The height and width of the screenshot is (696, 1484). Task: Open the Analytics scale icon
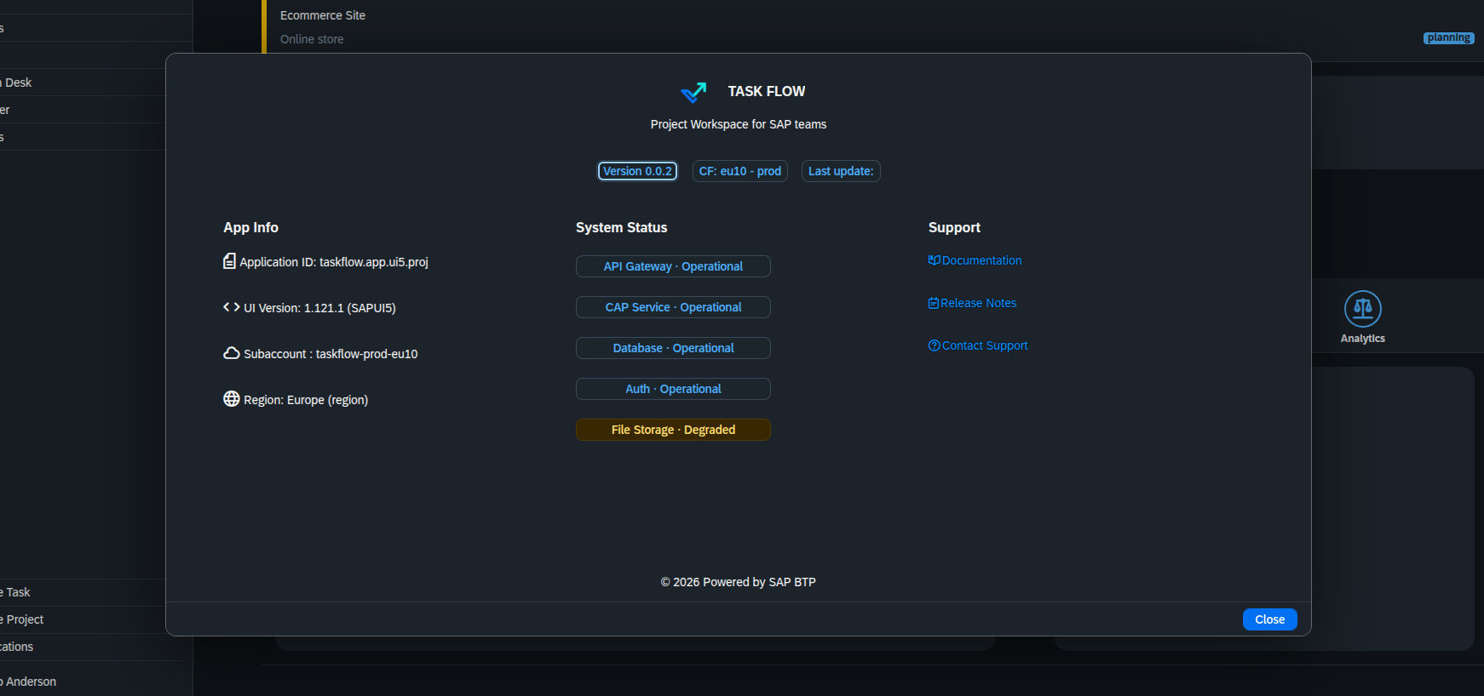click(1362, 309)
